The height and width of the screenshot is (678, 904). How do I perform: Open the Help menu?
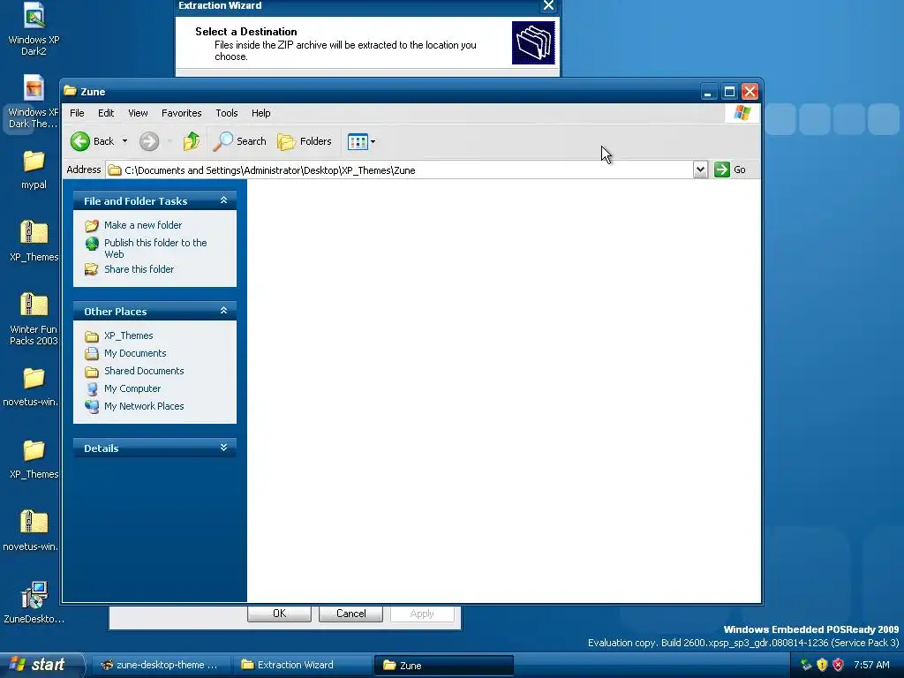pyautogui.click(x=260, y=113)
